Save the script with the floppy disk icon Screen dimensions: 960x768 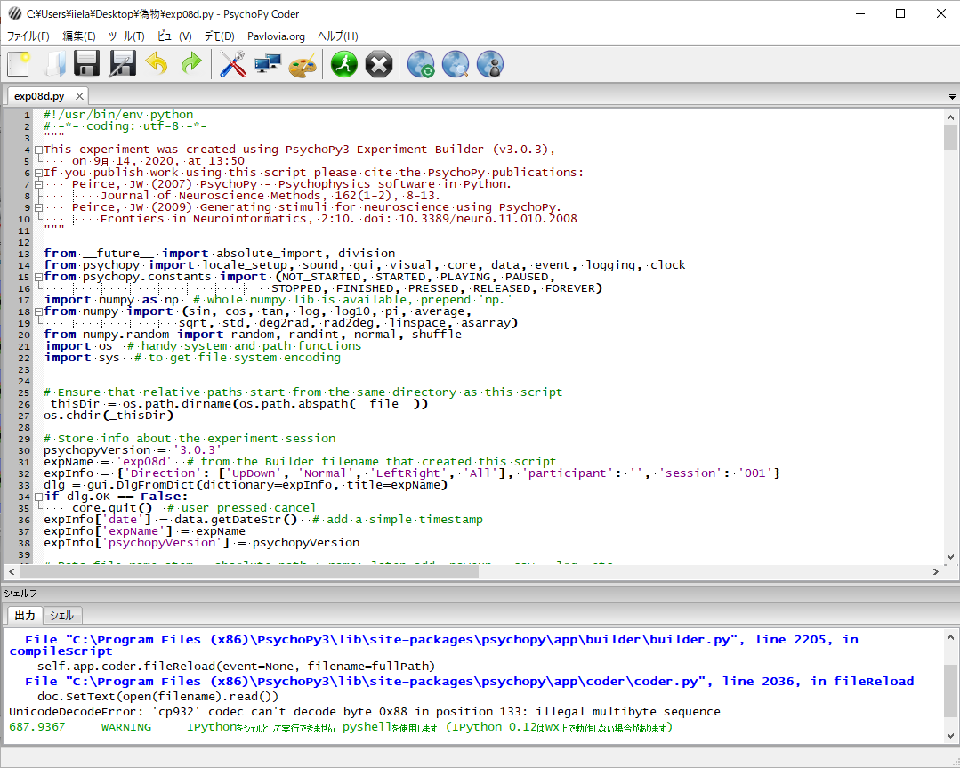(87, 64)
